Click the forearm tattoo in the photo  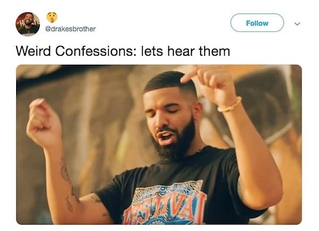coord(70,184)
